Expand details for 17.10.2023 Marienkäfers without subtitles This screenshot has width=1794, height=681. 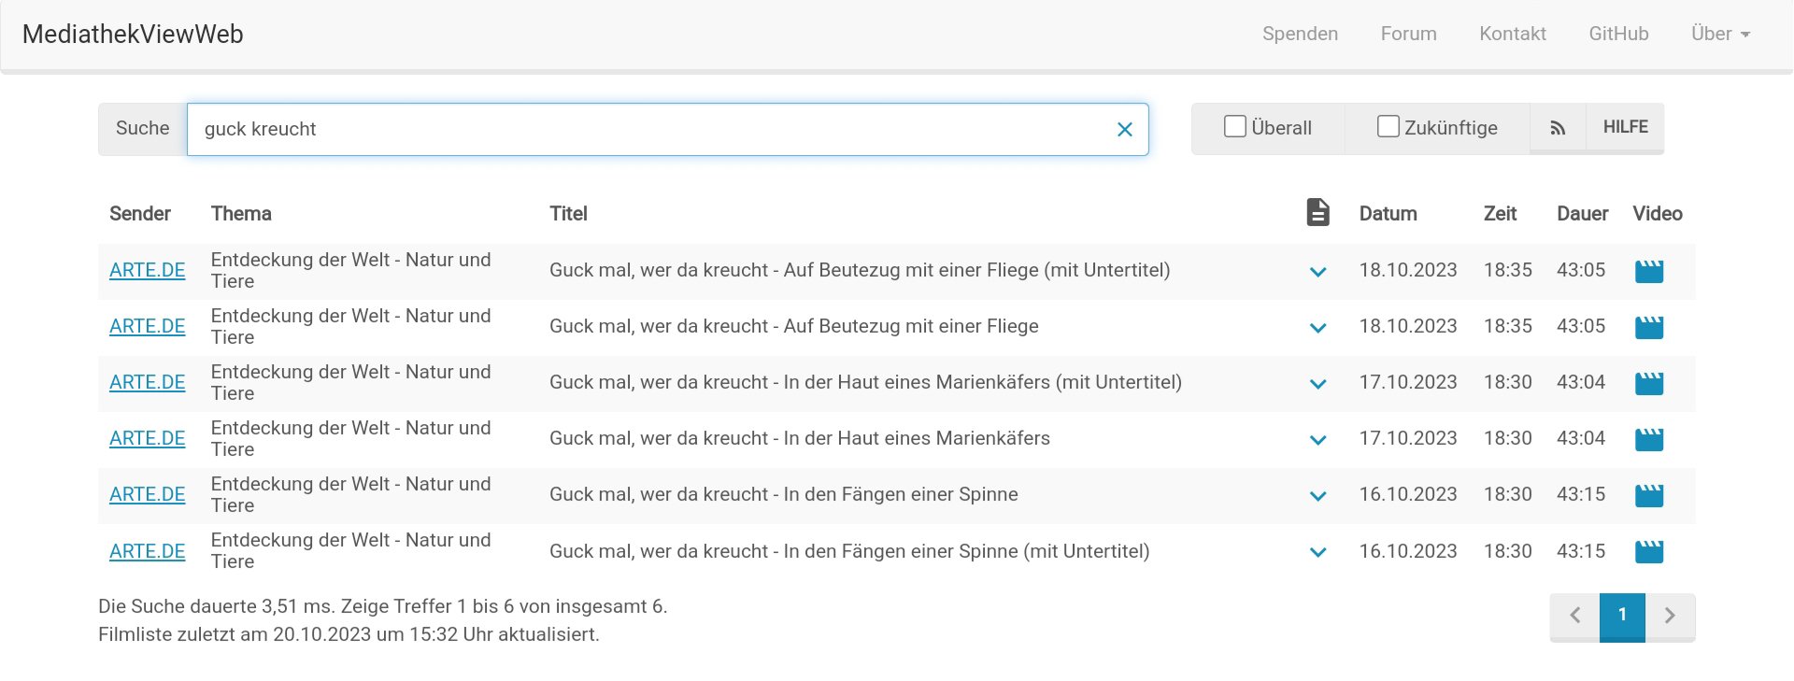(1317, 440)
